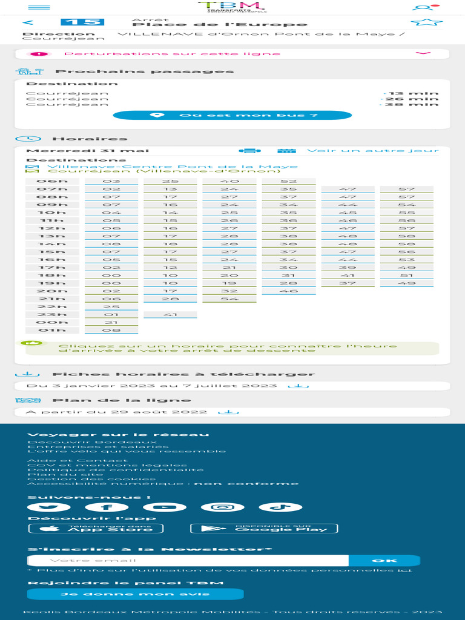465x620 pixels.
Task: Click the chevron on perturbations banner
Action: point(423,53)
